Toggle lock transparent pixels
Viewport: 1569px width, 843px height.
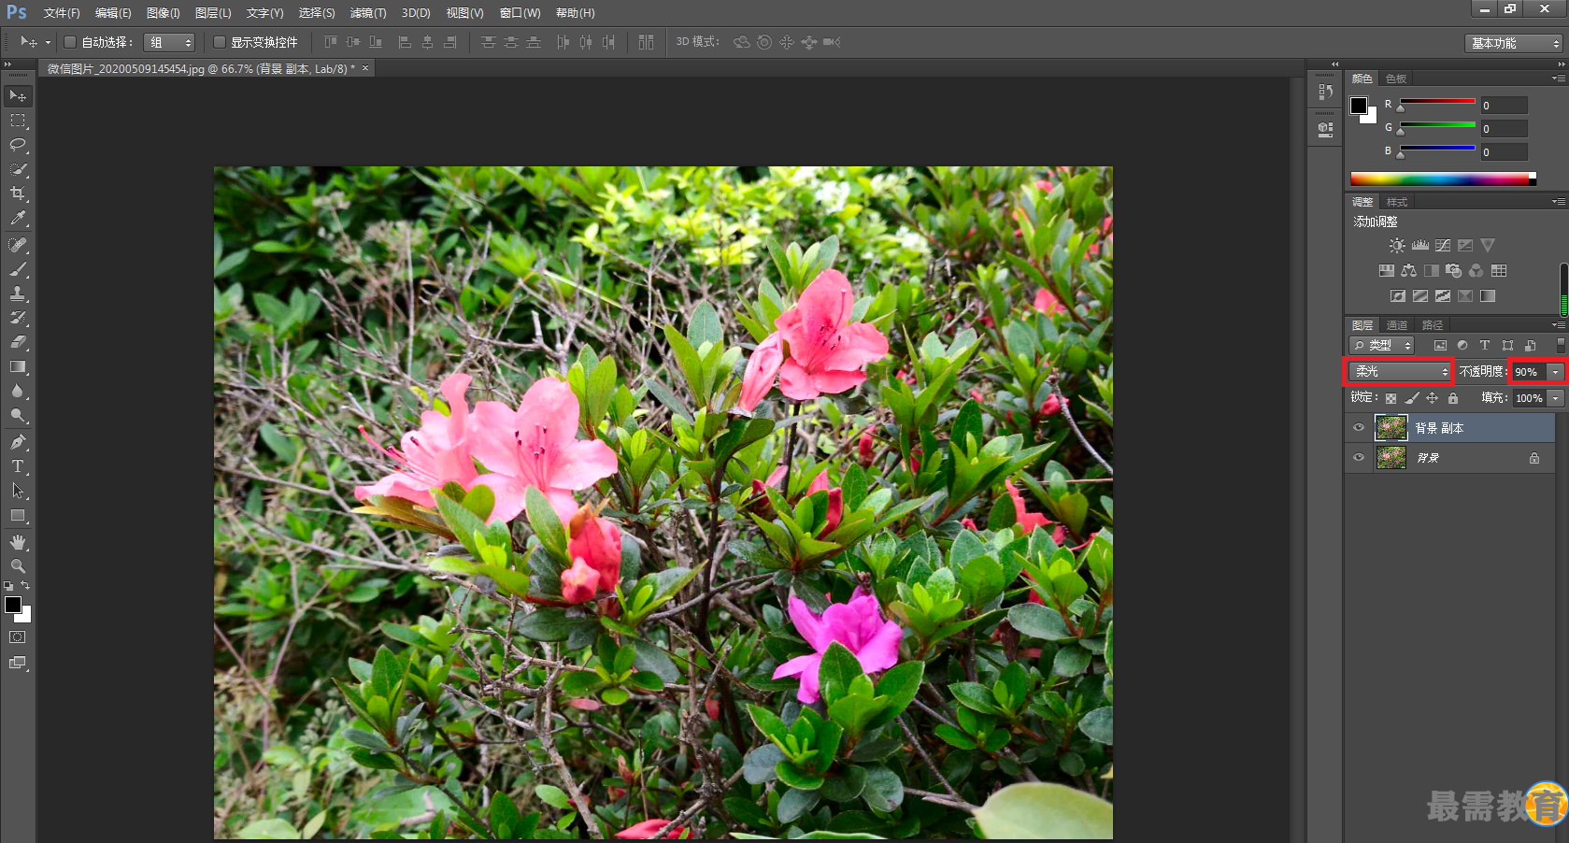1391,398
